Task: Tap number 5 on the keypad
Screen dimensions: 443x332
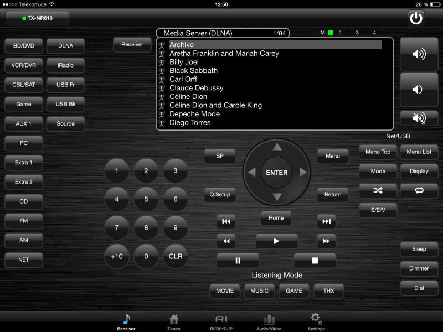Action: [146, 199]
